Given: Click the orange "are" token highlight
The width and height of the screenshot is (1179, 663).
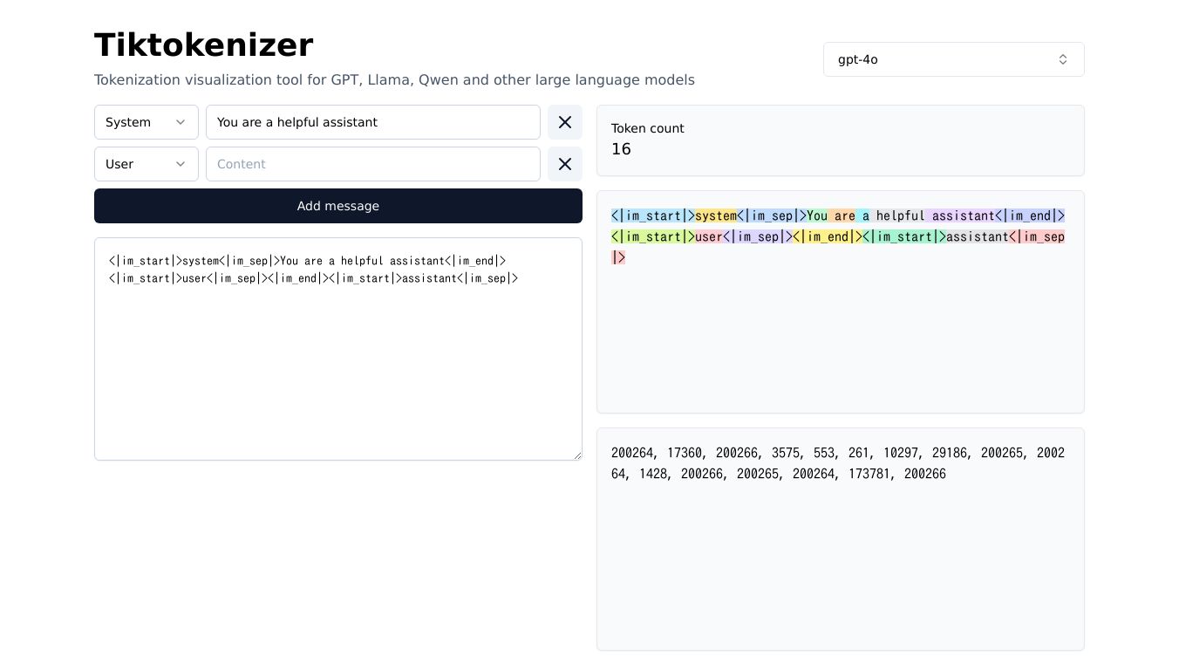Looking at the screenshot, I should pyautogui.click(x=843, y=215).
